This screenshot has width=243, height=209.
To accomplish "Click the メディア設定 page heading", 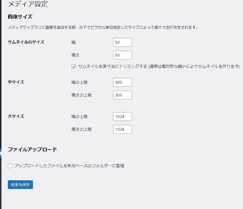I will 28,4.
